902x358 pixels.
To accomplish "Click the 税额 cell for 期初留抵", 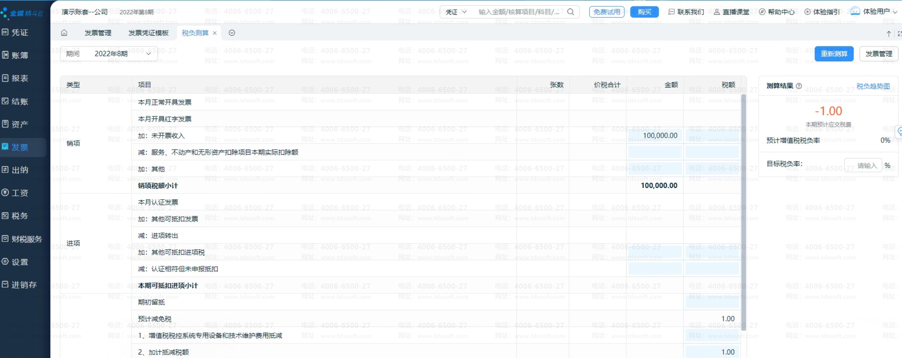I will tap(712, 302).
